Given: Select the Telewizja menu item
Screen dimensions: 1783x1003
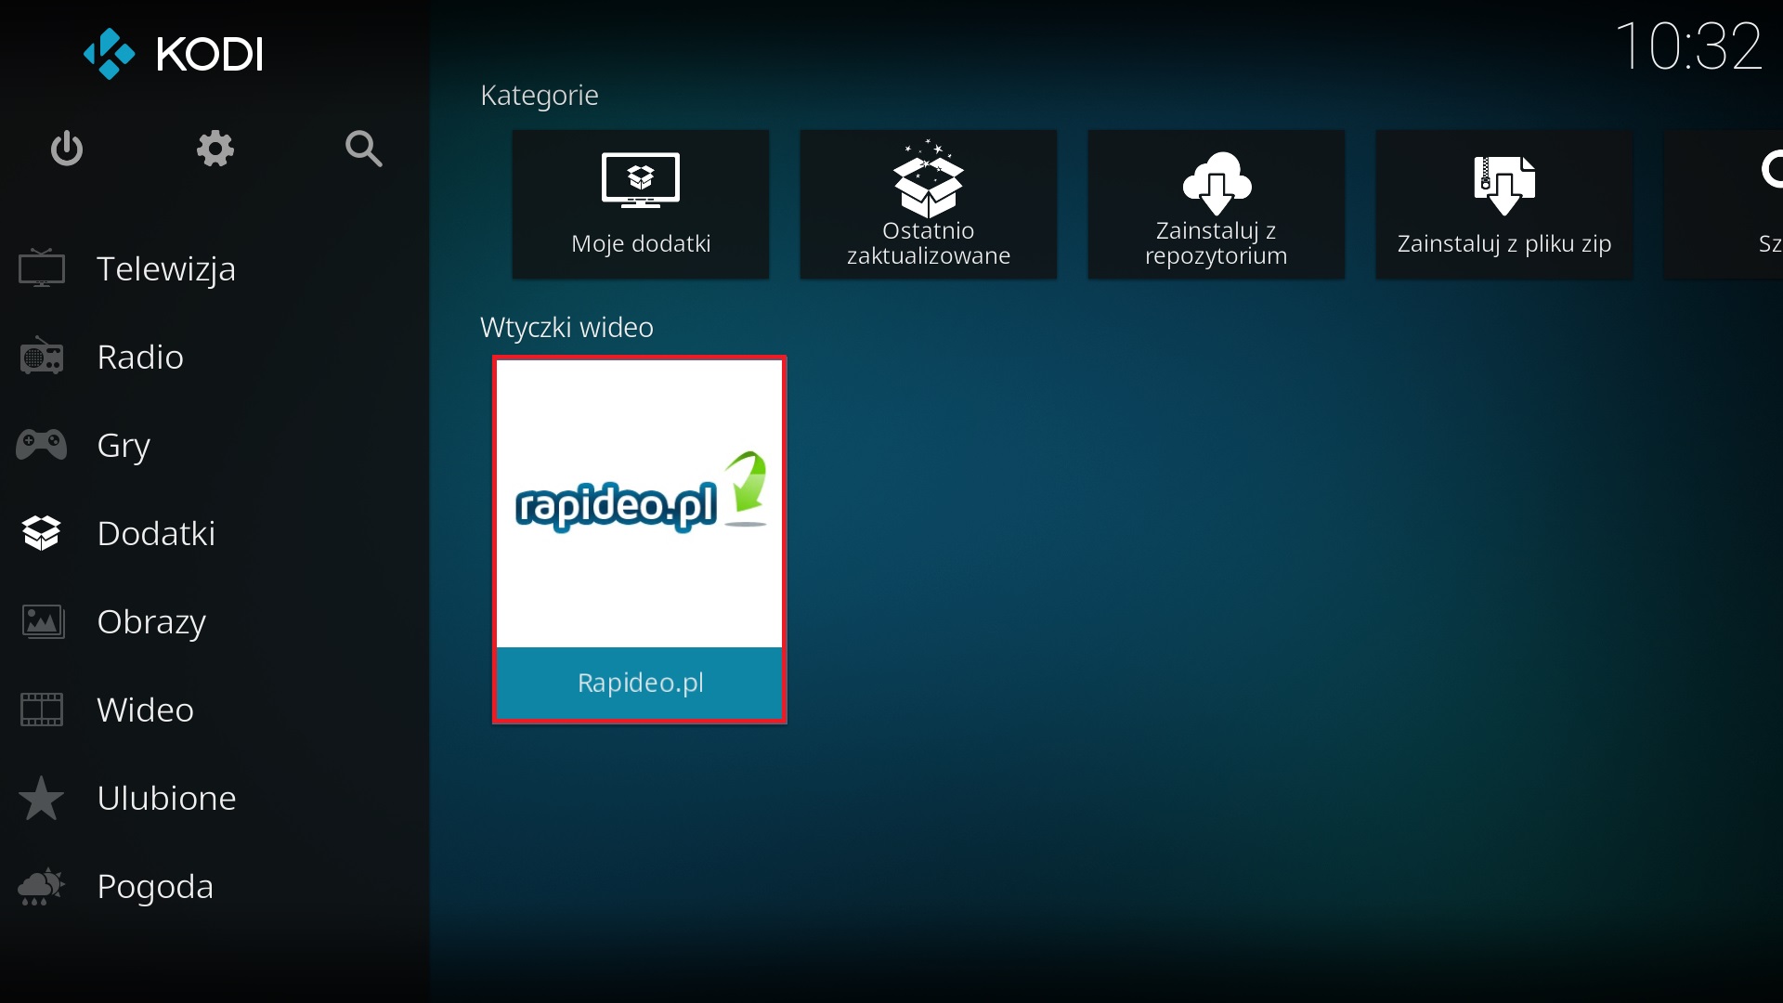Looking at the screenshot, I should 166,268.
